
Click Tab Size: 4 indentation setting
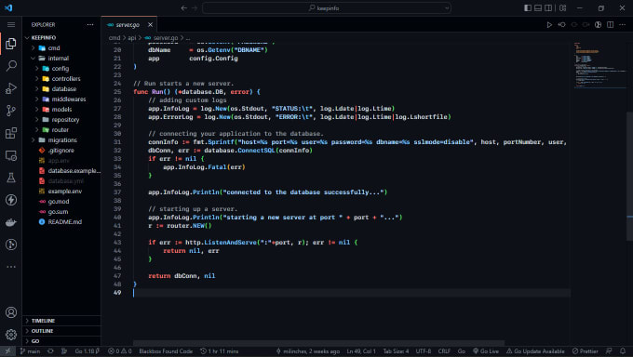click(396, 351)
